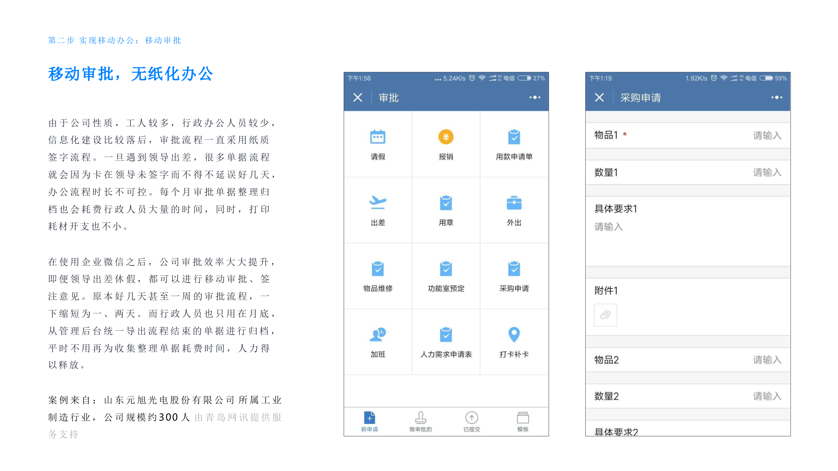Open the 用款申请单 payment request icon
The height and width of the screenshot is (471, 838).
(x=514, y=144)
